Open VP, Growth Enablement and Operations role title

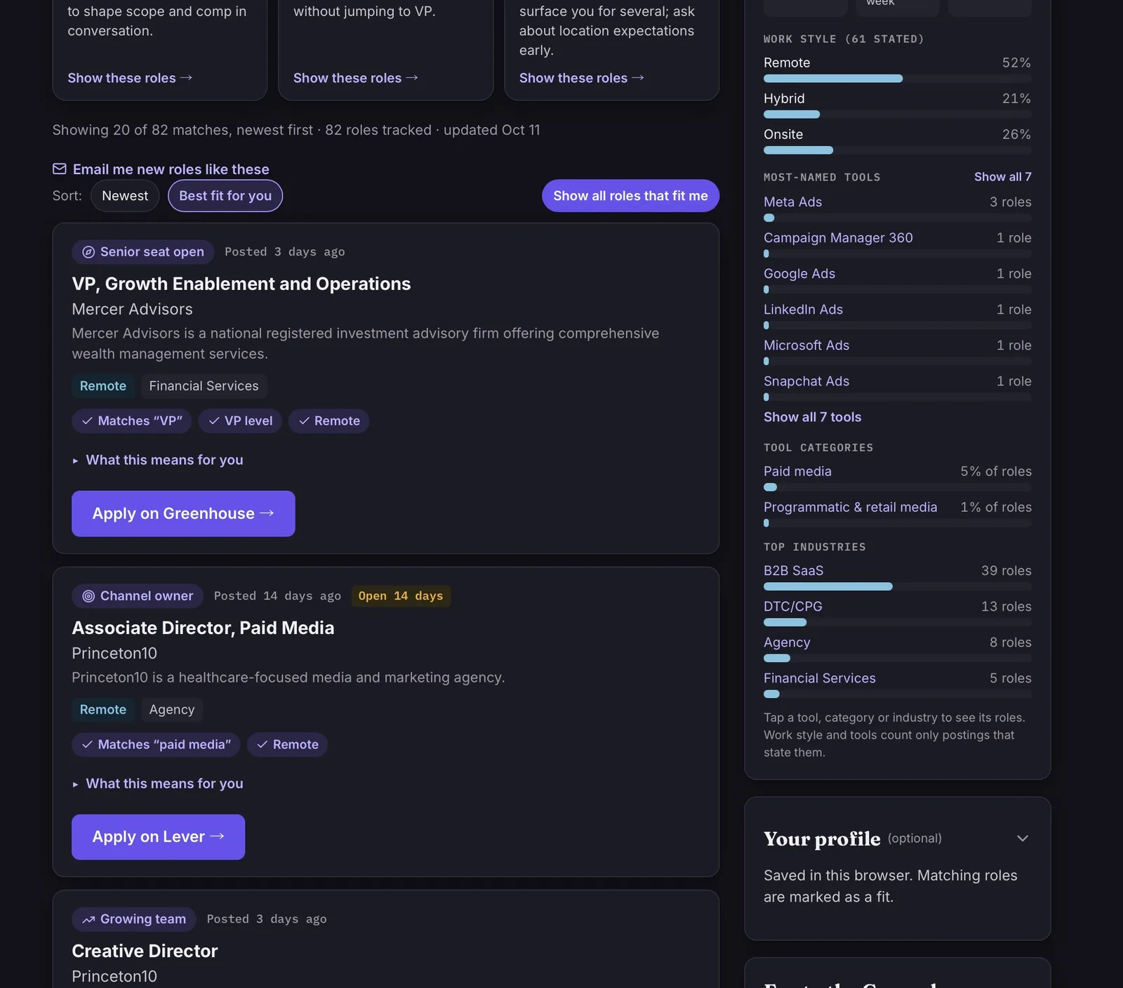(x=241, y=284)
